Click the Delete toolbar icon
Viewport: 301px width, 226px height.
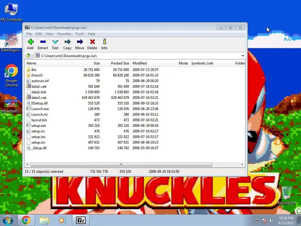point(92,42)
